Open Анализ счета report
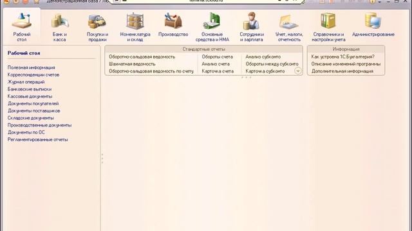The width and height of the screenshot is (412, 231). (x=216, y=64)
